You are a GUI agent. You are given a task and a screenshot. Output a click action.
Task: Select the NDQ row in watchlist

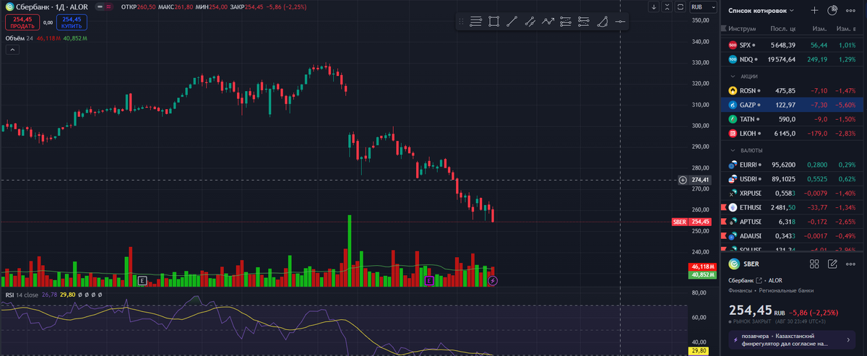[x=793, y=59]
